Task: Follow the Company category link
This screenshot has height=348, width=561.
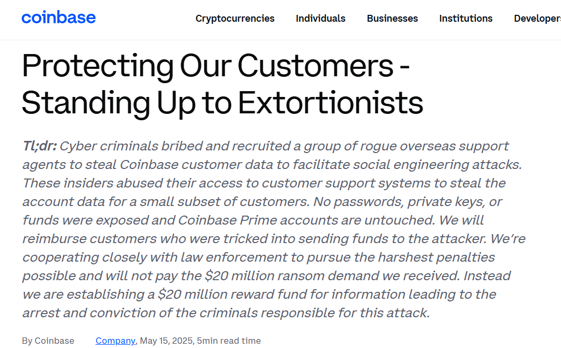Action: tap(115, 341)
